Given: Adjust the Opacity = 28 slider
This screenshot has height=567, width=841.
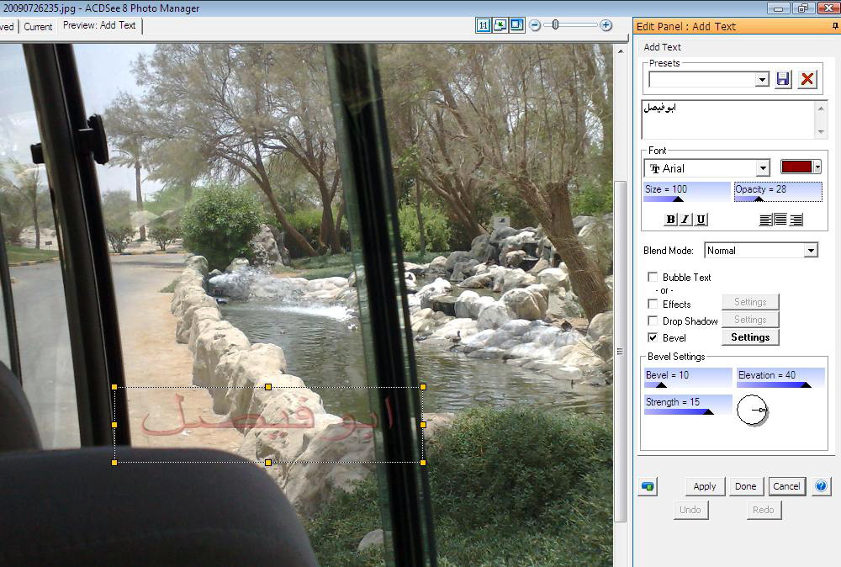Looking at the screenshot, I should pyautogui.click(x=778, y=192).
